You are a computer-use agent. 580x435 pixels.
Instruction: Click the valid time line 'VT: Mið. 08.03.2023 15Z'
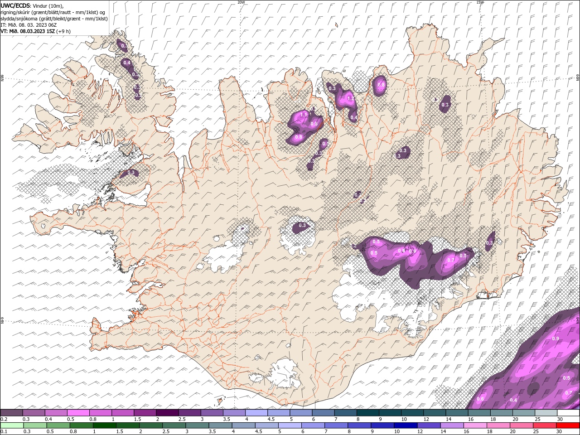[28, 31]
